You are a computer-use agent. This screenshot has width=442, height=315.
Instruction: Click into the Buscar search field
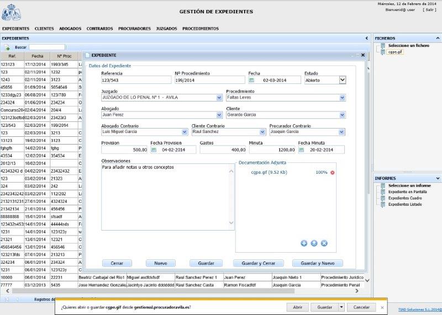click(x=46, y=47)
